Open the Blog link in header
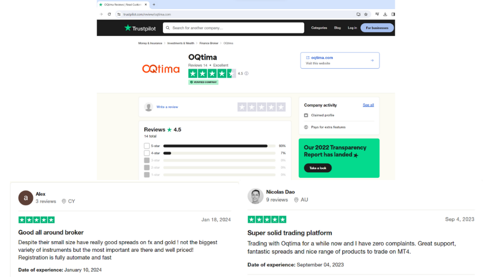Viewport: 492px width, 277px height. tap(337, 28)
